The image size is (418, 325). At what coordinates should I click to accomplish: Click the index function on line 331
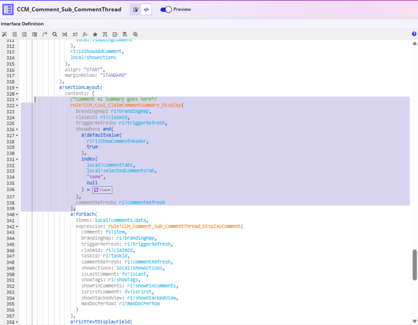(88, 159)
